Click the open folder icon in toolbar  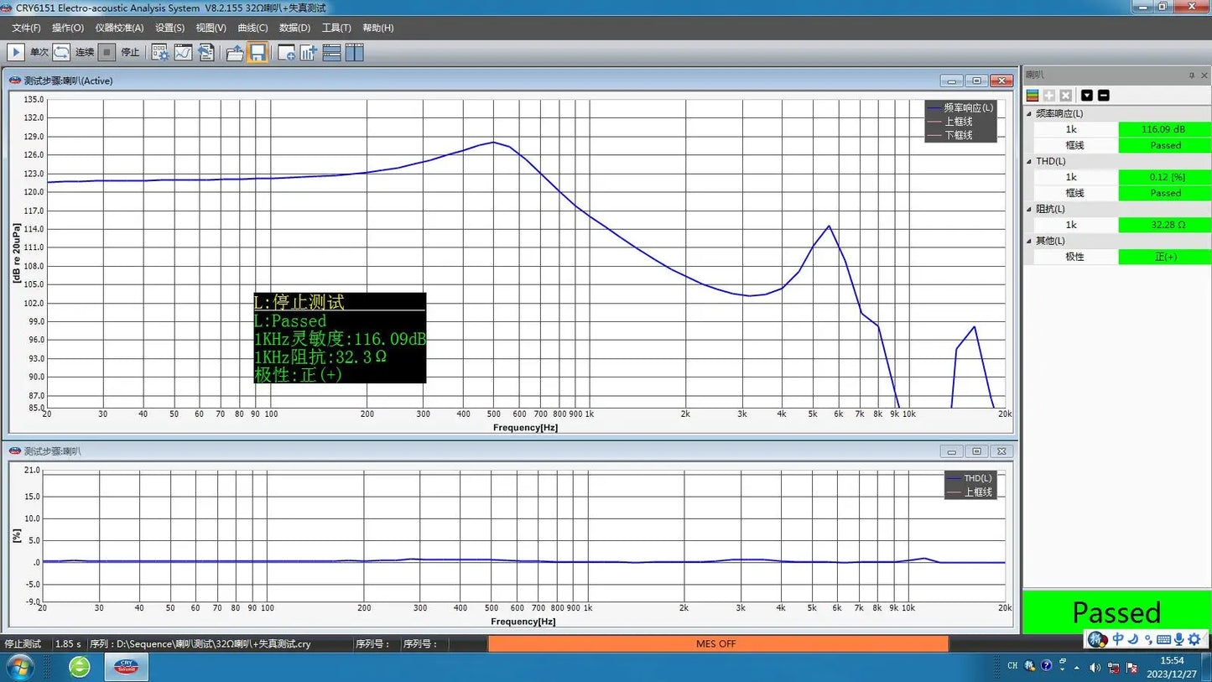pyautogui.click(x=235, y=53)
